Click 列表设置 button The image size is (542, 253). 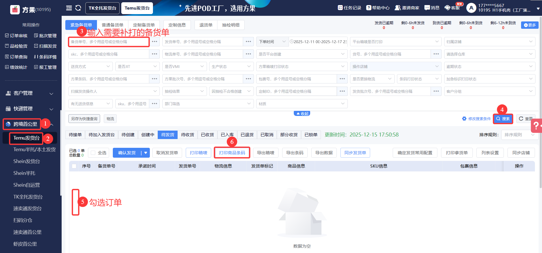click(x=490, y=153)
